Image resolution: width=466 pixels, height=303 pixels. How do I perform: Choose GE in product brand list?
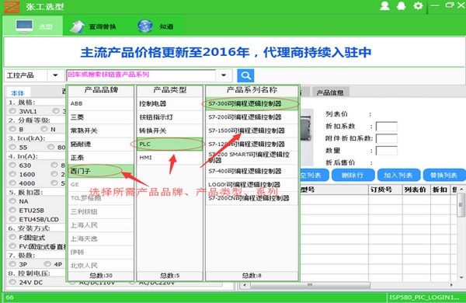(x=101, y=185)
